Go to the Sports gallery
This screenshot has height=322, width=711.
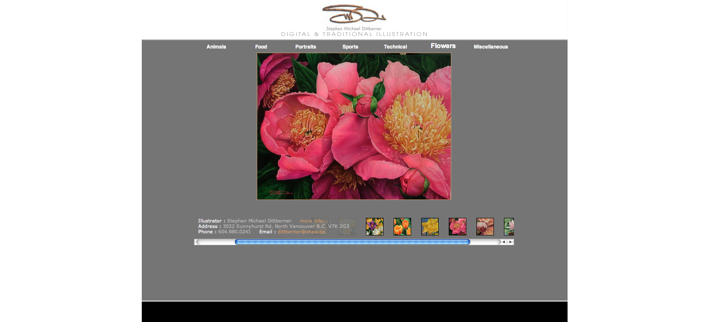(x=350, y=47)
